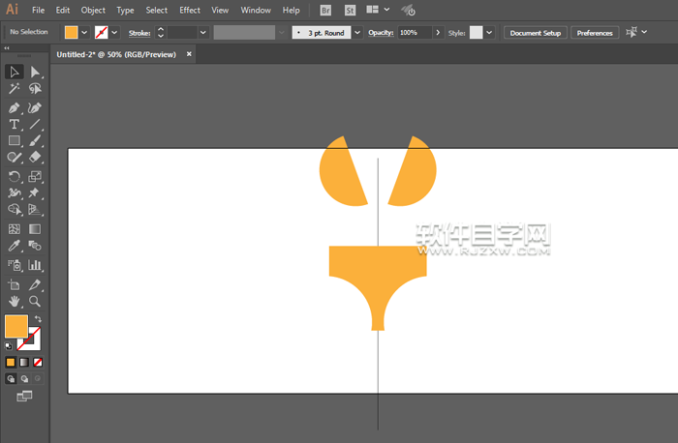
Task: Open the Effect menu
Action: (x=190, y=10)
